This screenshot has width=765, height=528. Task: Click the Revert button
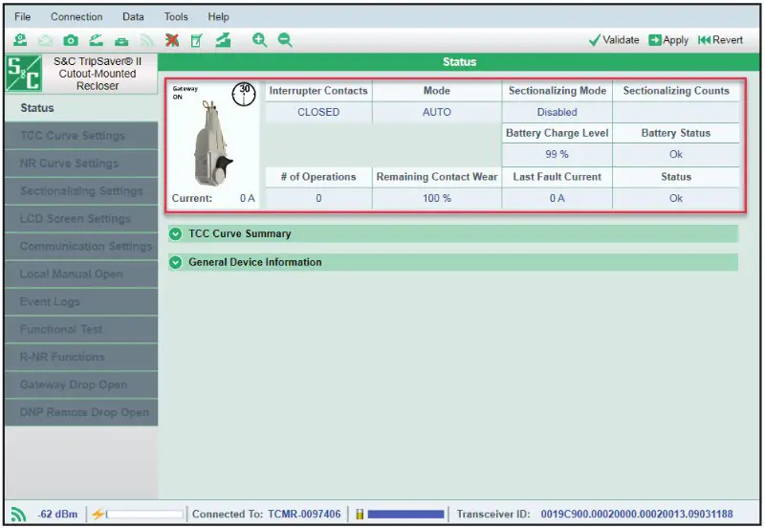tap(720, 40)
